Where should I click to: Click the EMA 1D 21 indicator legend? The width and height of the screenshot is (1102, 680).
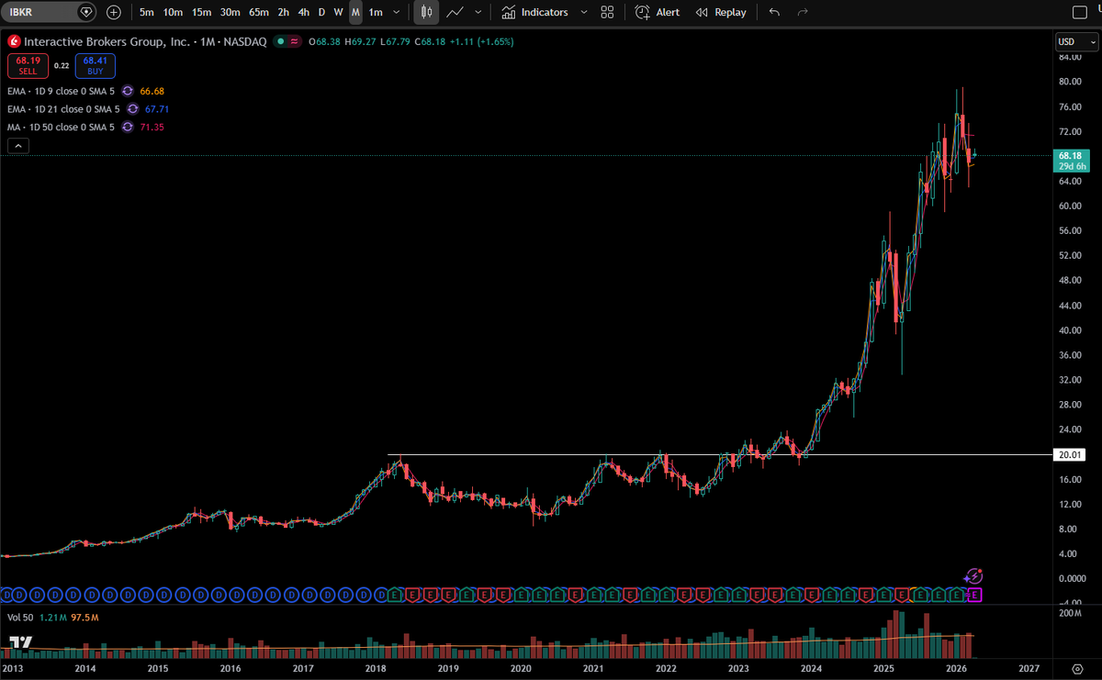(63, 109)
